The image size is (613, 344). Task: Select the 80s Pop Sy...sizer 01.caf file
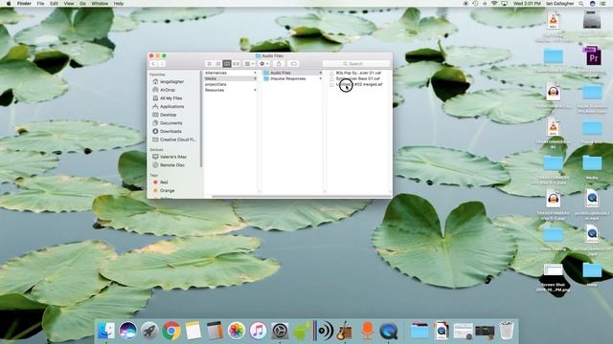pos(359,73)
